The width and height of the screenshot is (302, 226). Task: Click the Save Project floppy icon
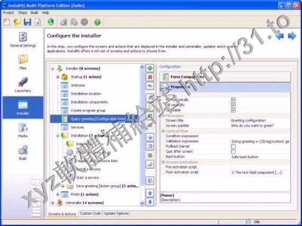tap(28, 22)
